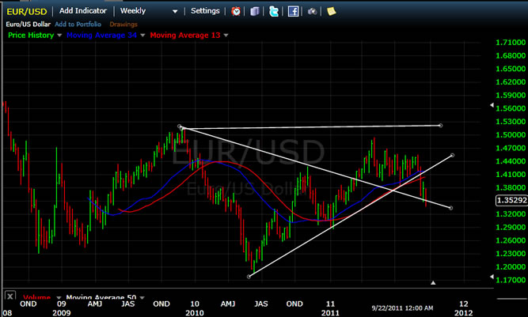The image size is (528, 317).
Task: Open the yellow sticky note icon
Action: tap(331, 11)
